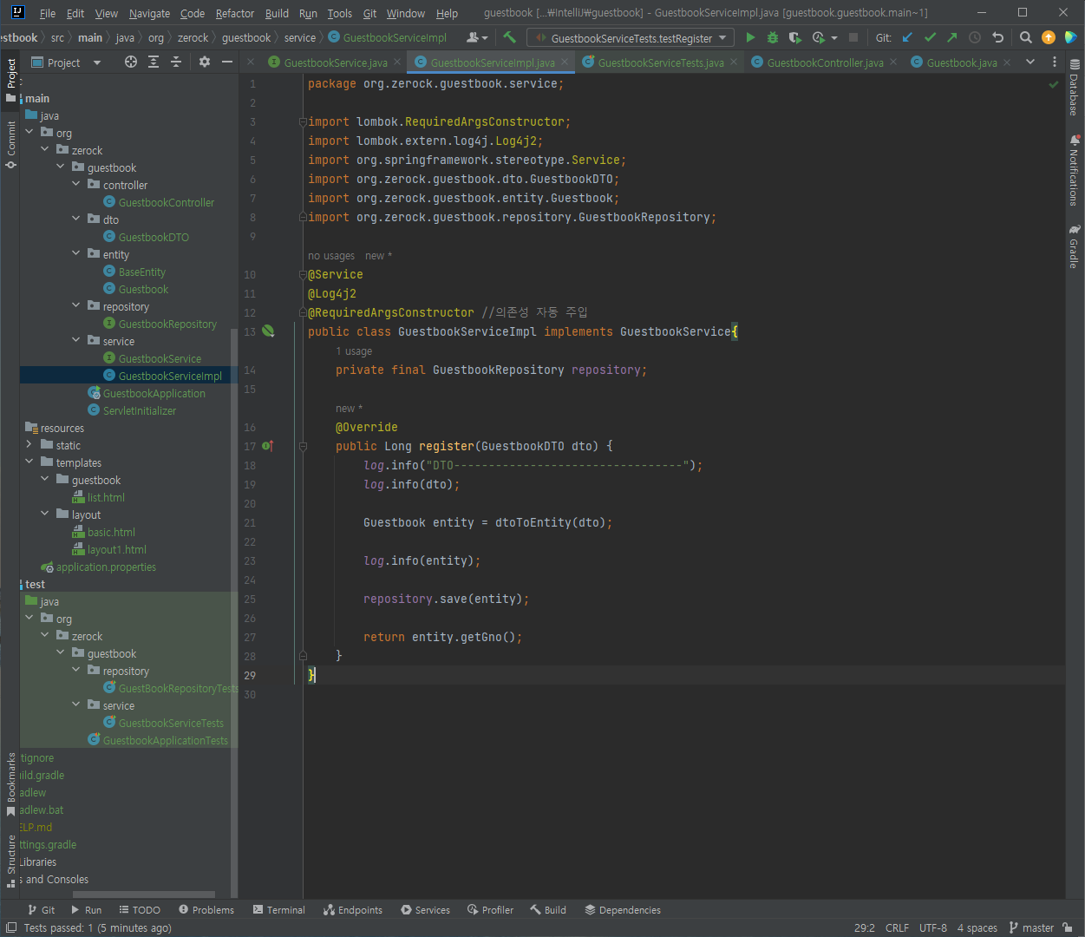Open the Refactor menu
Image resolution: width=1085 pixels, height=937 pixels.
(x=235, y=13)
